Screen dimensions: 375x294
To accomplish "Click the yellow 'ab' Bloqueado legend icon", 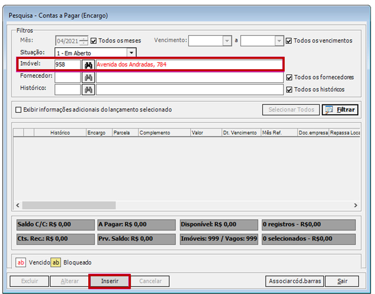I will click(56, 262).
